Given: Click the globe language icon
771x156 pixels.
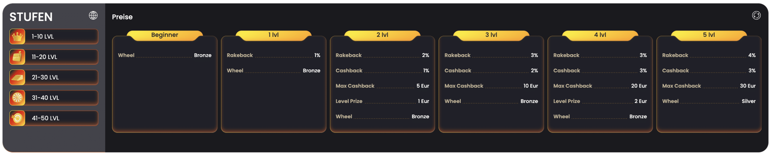Looking at the screenshot, I should 93,15.
